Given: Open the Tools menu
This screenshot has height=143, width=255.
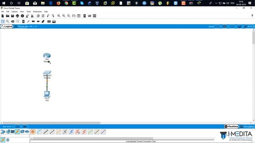Looking at the screenshot, I should (x=28, y=12).
